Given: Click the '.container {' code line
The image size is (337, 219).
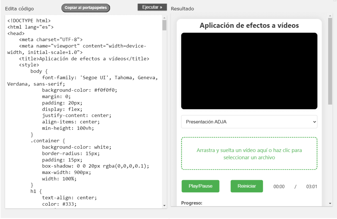Looking at the screenshot, I should [48, 141].
